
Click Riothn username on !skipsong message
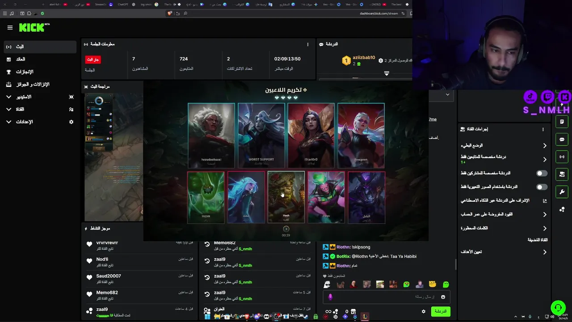(x=343, y=247)
